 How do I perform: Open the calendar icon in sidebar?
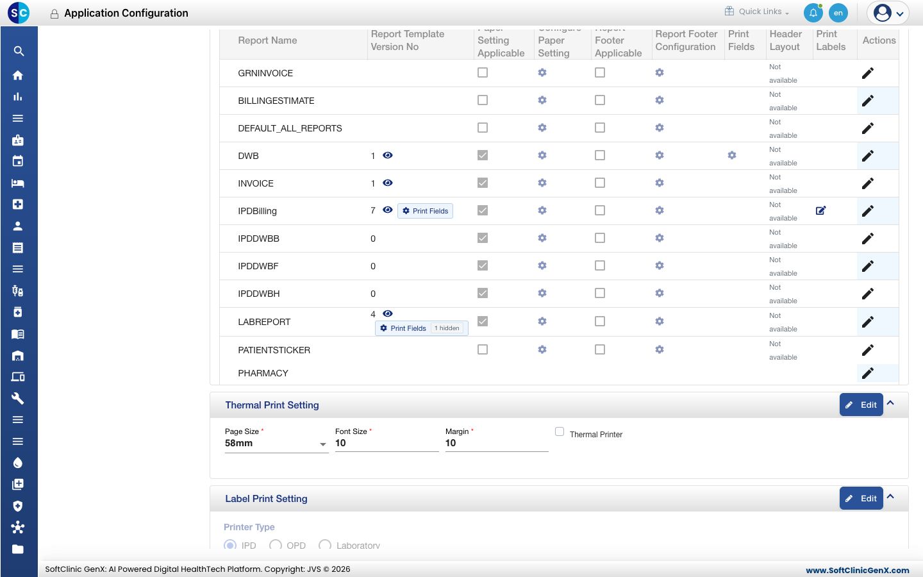point(18,161)
